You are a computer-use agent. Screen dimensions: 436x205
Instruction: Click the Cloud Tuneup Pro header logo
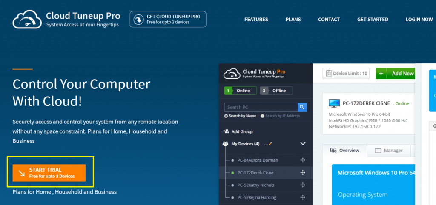click(x=66, y=19)
